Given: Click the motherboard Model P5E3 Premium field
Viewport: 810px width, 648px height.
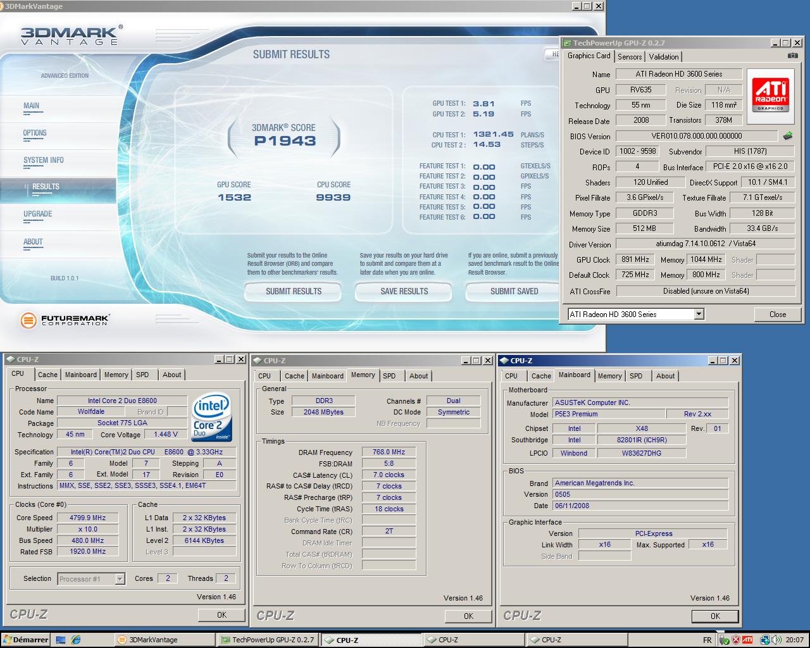Looking at the screenshot, I should pos(608,414).
